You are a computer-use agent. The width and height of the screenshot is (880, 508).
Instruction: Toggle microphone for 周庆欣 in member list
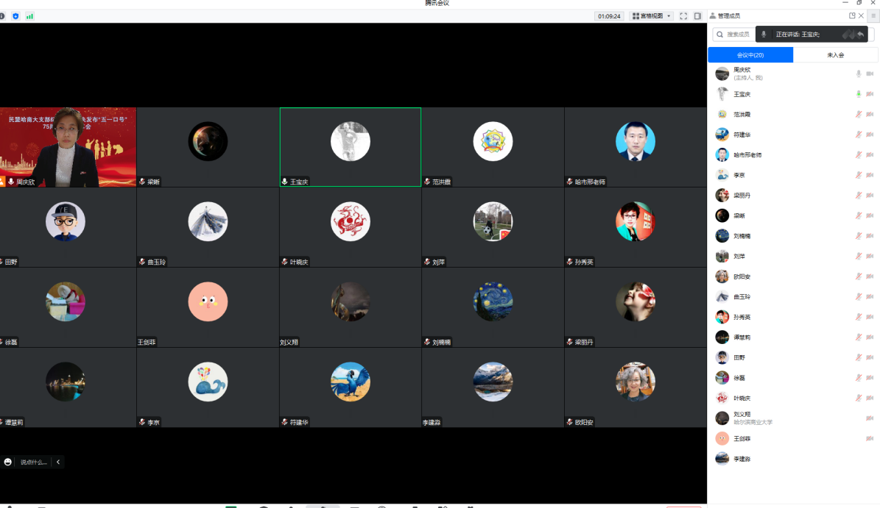pos(858,74)
